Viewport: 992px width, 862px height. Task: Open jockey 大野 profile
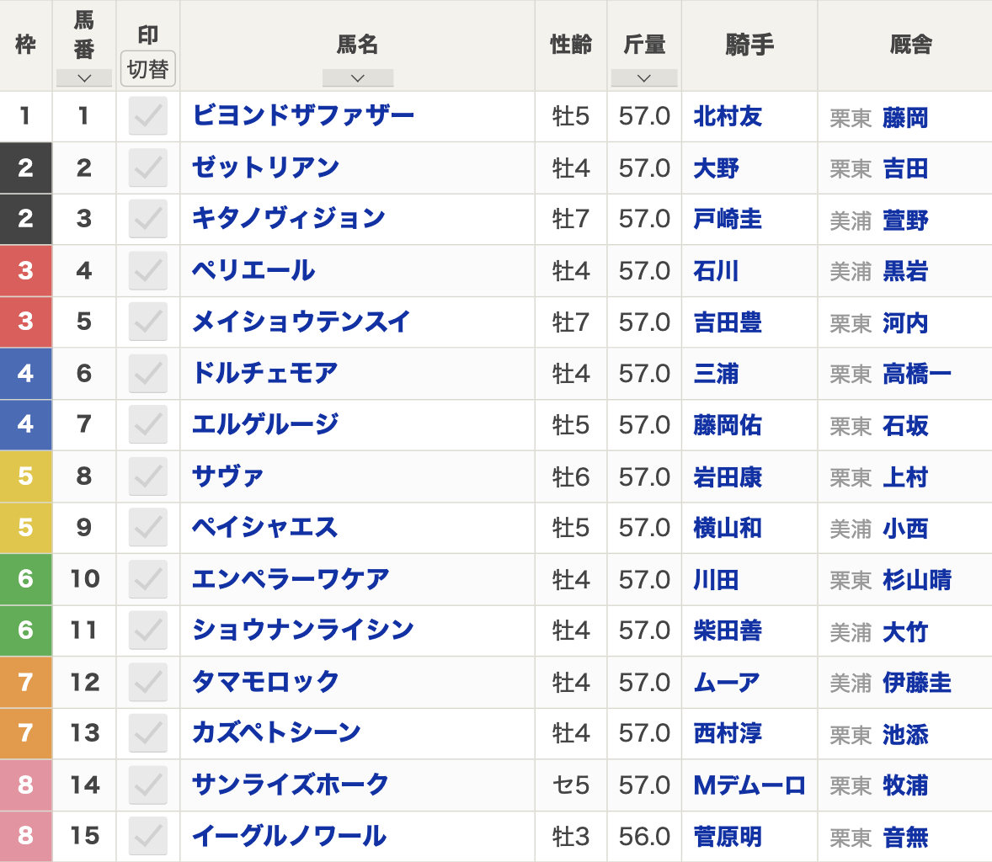click(x=716, y=168)
